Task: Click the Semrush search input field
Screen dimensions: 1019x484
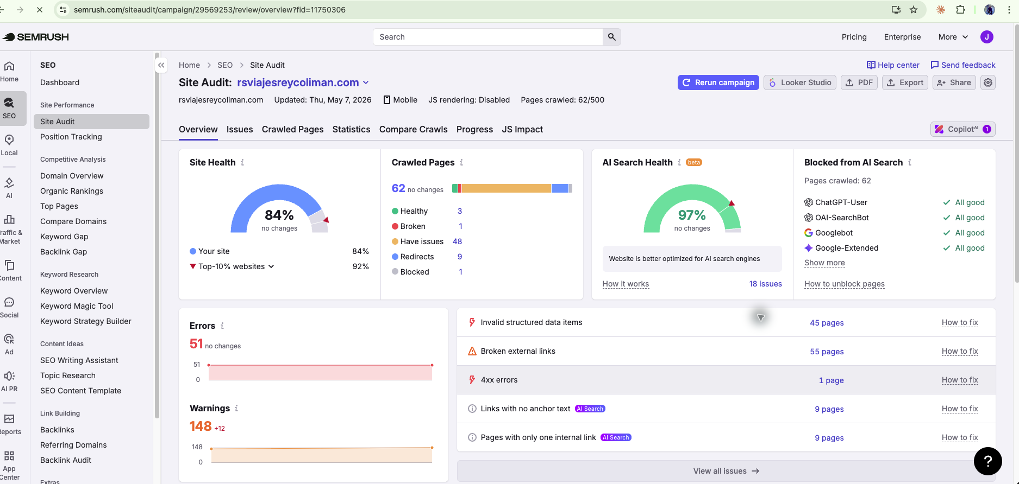Action: [488, 37]
